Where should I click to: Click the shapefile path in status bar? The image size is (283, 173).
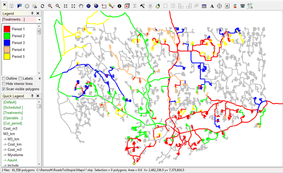point(65,170)
